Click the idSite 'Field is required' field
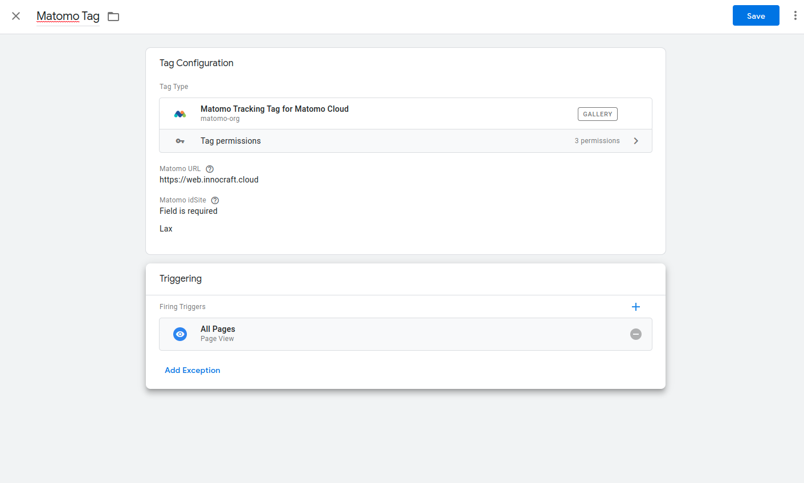Viewport: 804px width, 483px height. [189, 211]
